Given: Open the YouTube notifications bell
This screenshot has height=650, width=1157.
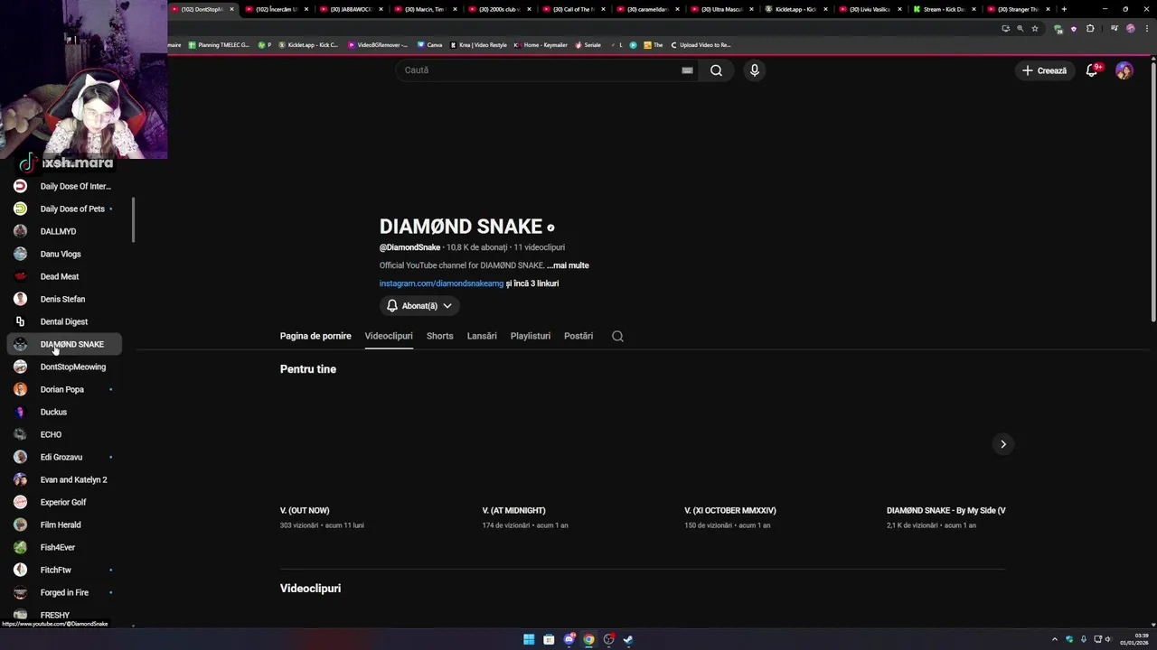Looking at the screenshot, I should coord(1092,70).
